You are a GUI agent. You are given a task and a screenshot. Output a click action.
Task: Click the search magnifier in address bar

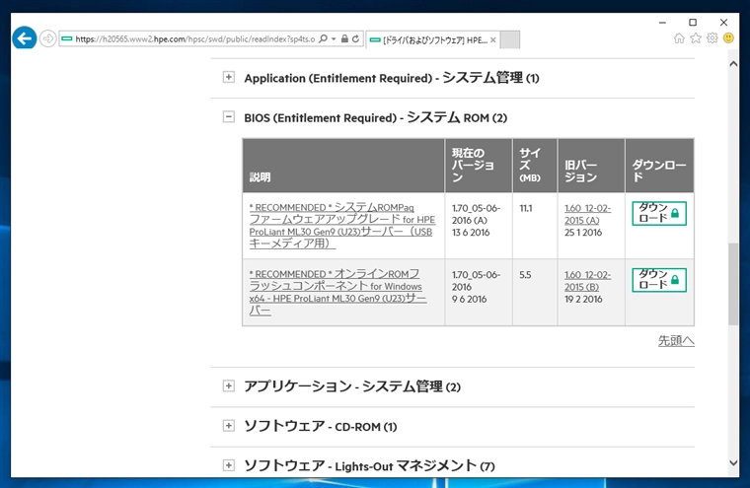[324, 38]
